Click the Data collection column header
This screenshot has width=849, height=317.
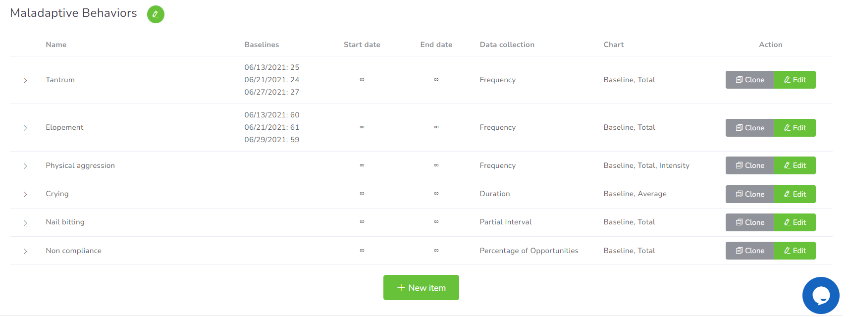(x=507, y=45)
